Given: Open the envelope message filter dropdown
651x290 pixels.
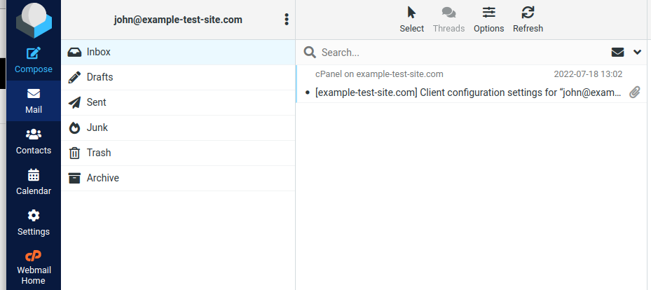Looking at the screenshot, I should click(x=617, y=52).
